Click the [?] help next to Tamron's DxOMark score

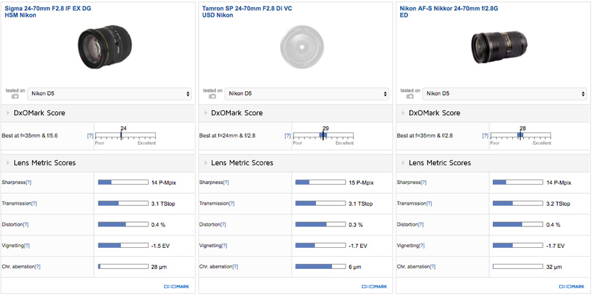(288, 136)
